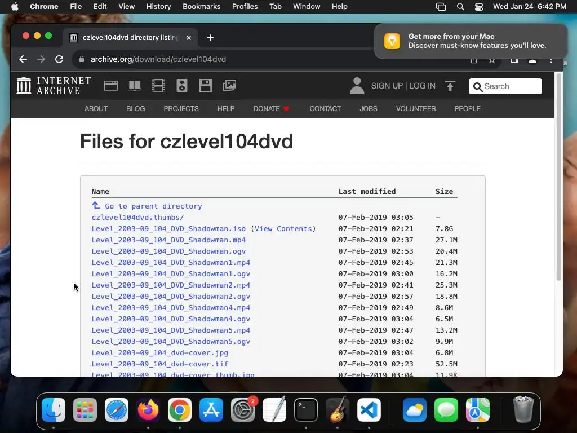Open a new browser tab
The image size is (577, 433).
click(x=210, y=38)
